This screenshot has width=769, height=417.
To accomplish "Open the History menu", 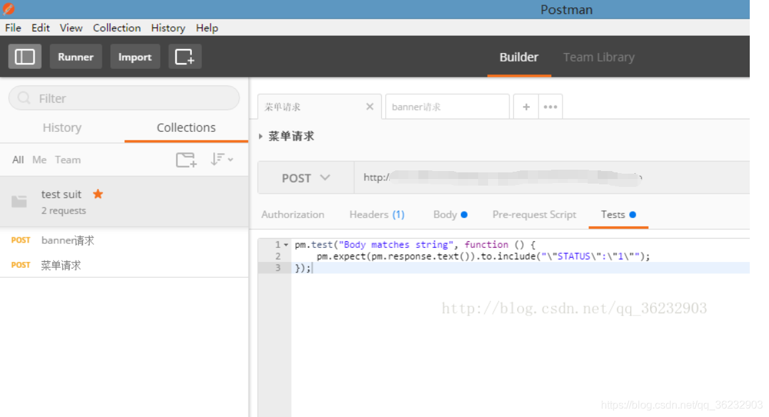I will (168, 28).
